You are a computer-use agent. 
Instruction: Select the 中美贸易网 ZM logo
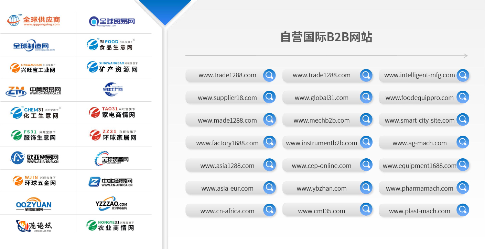pyautogui.click(x=33, y=91)
